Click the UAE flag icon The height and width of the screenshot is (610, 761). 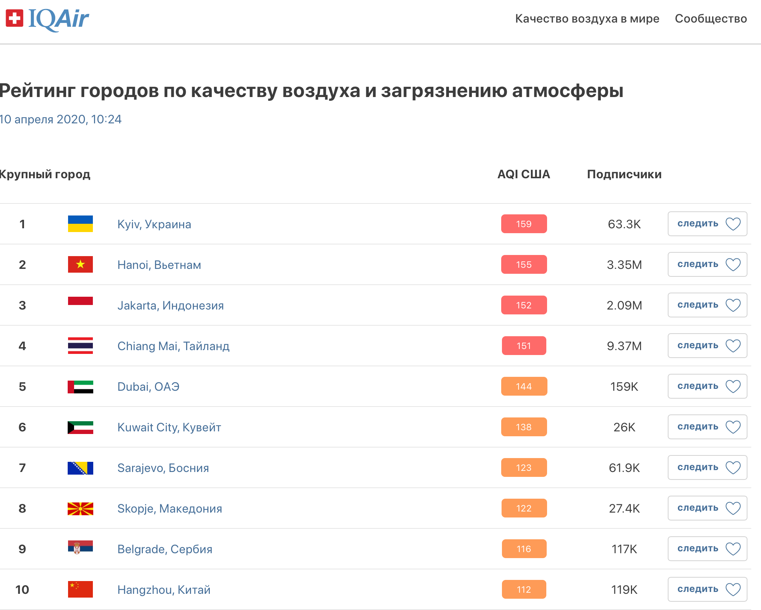[x=80, y=387]
